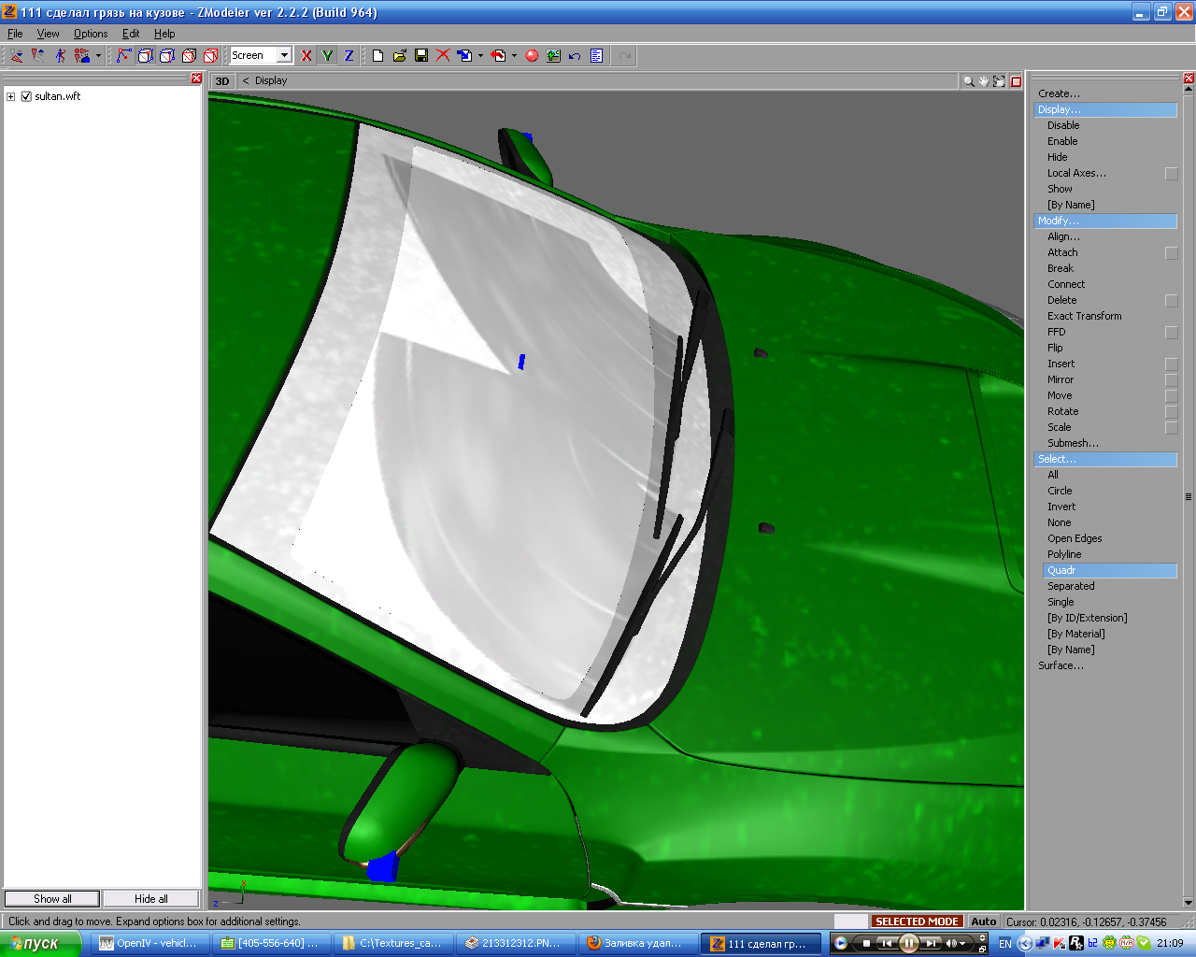The height and width of the screenshot is (957, 1196).
Task: Create a new file with blank page icon
Action: 377,56
